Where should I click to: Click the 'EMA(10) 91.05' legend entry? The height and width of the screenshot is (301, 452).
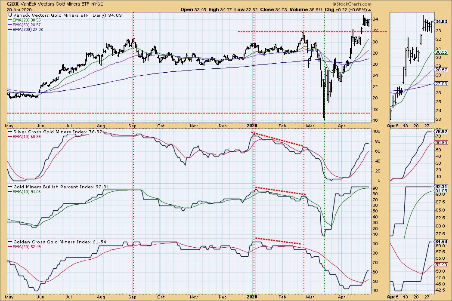pos(25,191)
